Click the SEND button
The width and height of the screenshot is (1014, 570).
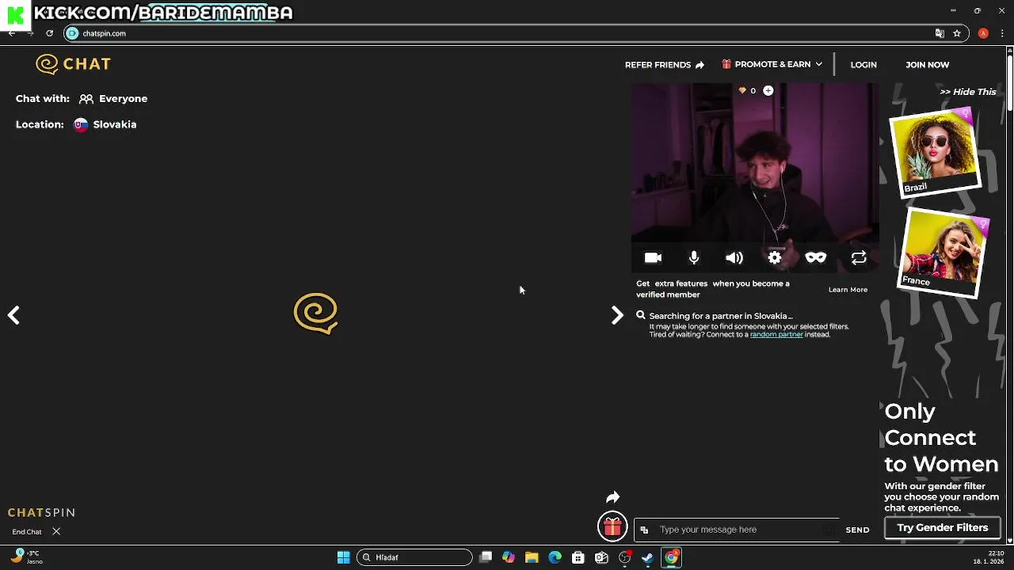click(857, 530)
